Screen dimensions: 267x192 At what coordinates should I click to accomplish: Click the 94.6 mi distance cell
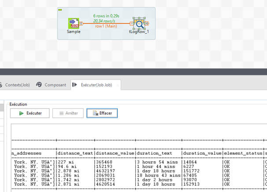(67, 167)
